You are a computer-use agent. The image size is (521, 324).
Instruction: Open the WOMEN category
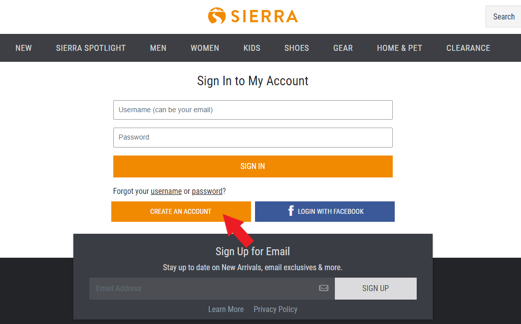point(205,48)
